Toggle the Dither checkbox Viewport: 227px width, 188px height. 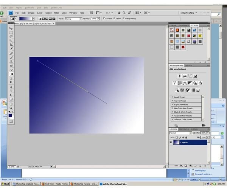click(x=114, y=19)
